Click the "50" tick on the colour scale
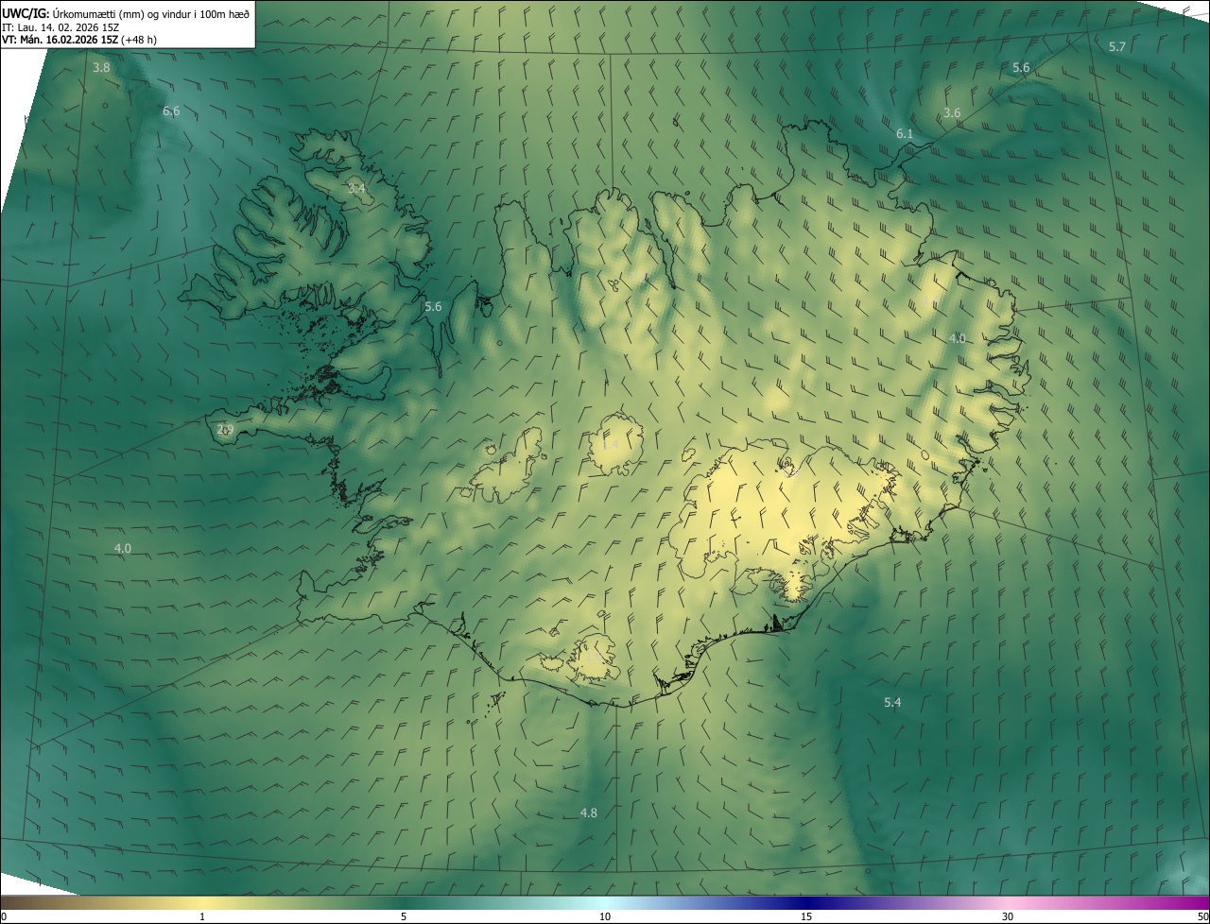 1202,916
